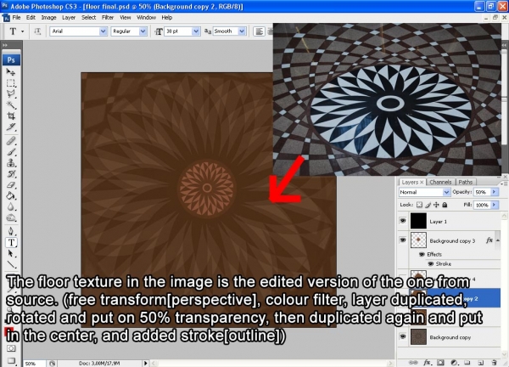The image size is (509, 367).
Task: Hide the Background copy layer
Action: coord(402,336)
